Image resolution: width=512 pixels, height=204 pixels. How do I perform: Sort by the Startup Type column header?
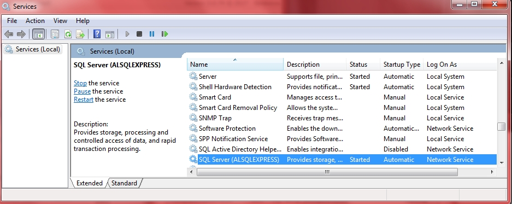point(402,65)
